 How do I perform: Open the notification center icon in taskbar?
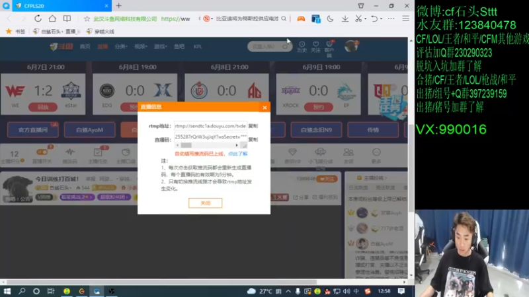coord(401,291)
